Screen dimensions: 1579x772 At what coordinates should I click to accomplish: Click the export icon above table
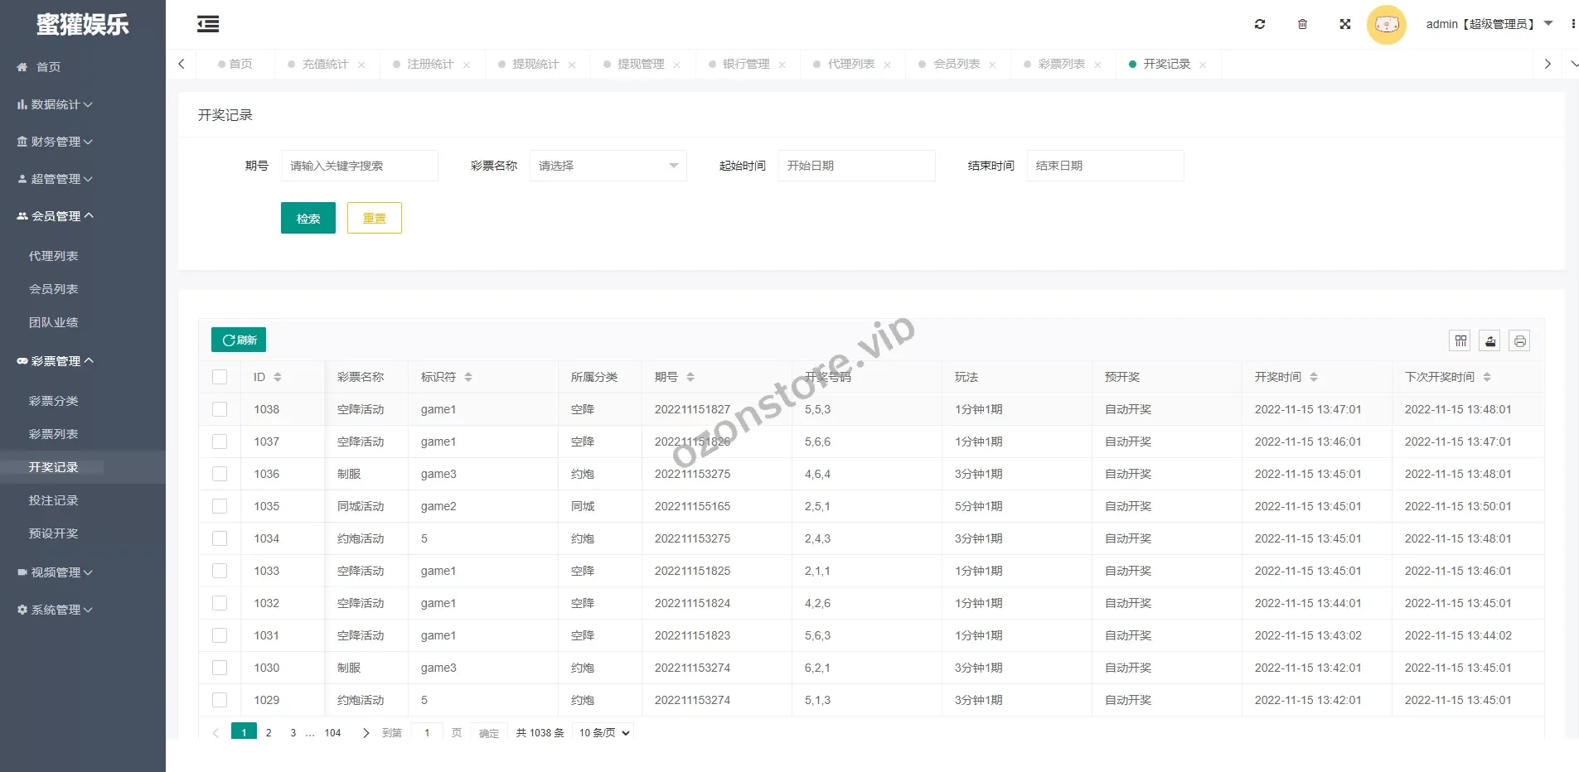[1490, 340]
